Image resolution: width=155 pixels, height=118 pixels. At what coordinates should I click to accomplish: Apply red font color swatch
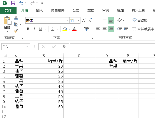(x=74, y=31)
